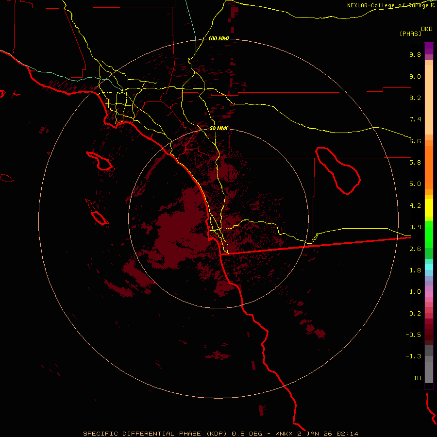Click the 100 NMI range ring label
The height and width of the screenshot is (437, 437).
coord(218,38)
